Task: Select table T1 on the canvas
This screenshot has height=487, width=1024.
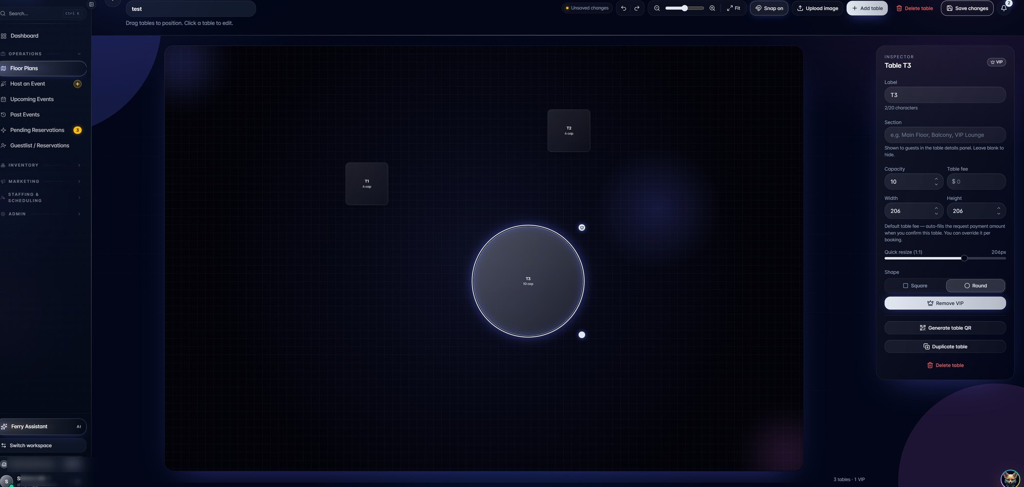Action: [x=367, y=184]
